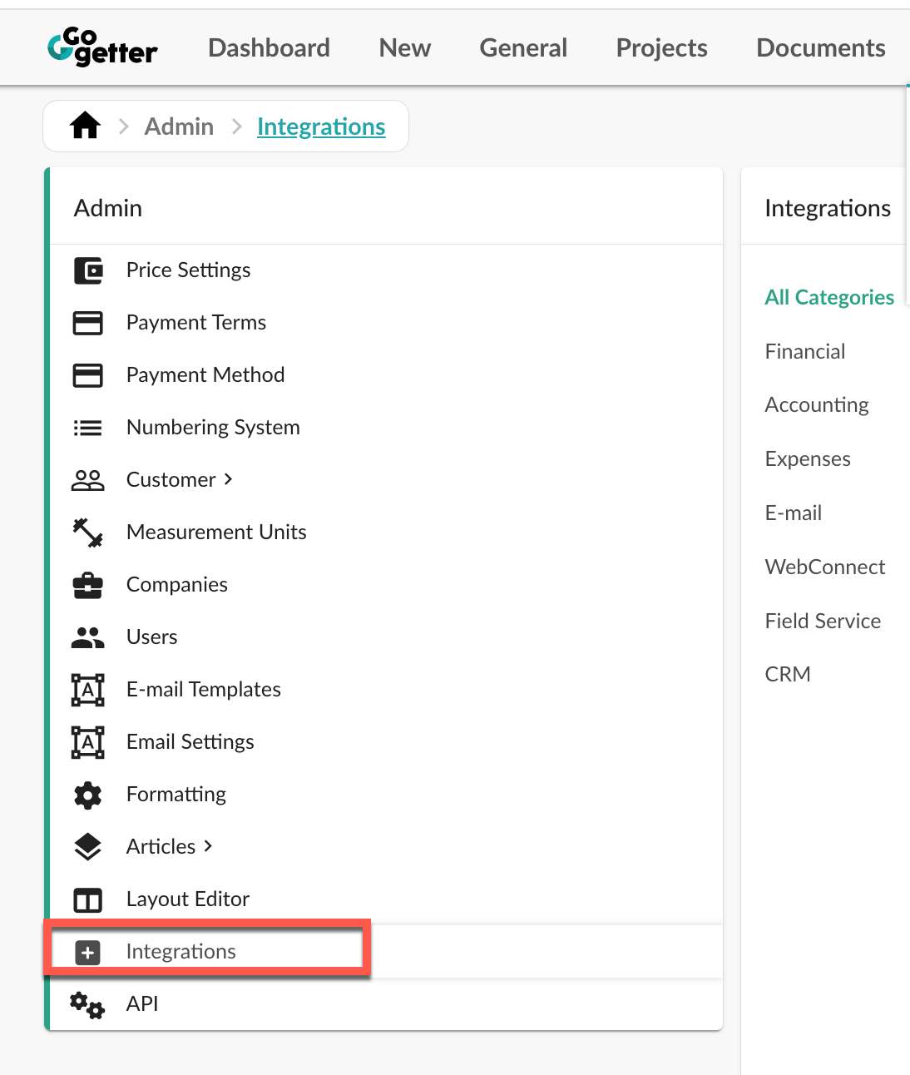Click the Price Settings wallet icon
The width and height of the screenshot is (910, 1075).
(88, 270)
